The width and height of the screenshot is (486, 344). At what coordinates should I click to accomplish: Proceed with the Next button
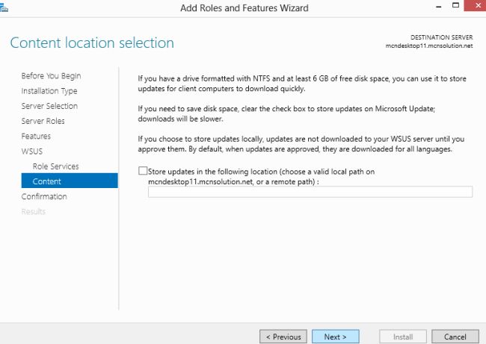(x=335, y=337)
